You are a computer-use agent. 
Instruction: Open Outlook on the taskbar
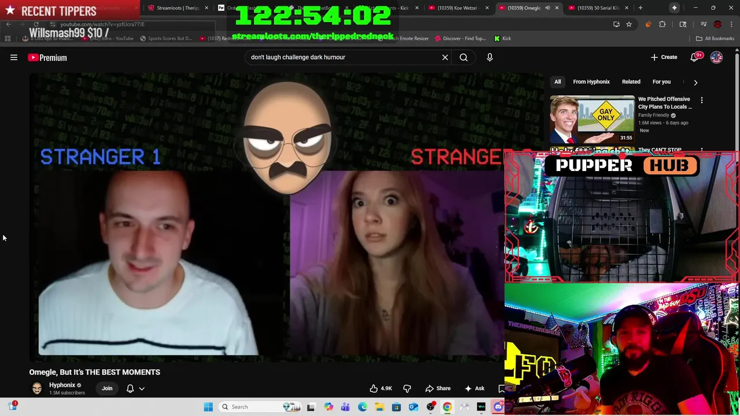click(x=413, y=407)
